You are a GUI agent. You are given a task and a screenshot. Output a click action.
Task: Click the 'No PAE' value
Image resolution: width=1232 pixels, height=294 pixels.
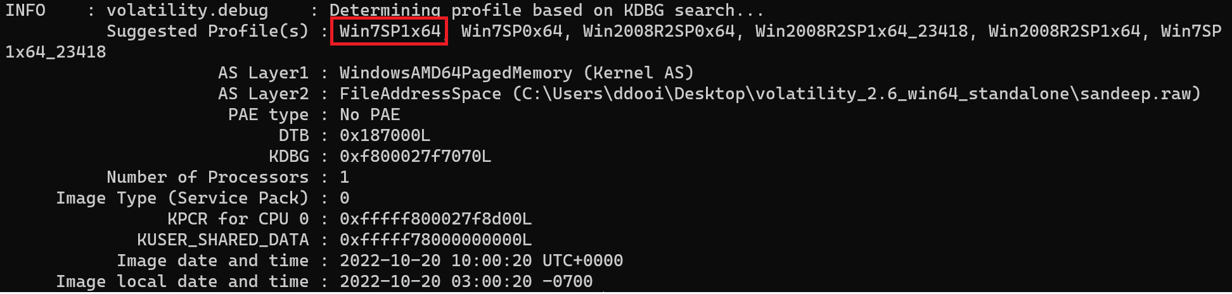tap(370, 114)
